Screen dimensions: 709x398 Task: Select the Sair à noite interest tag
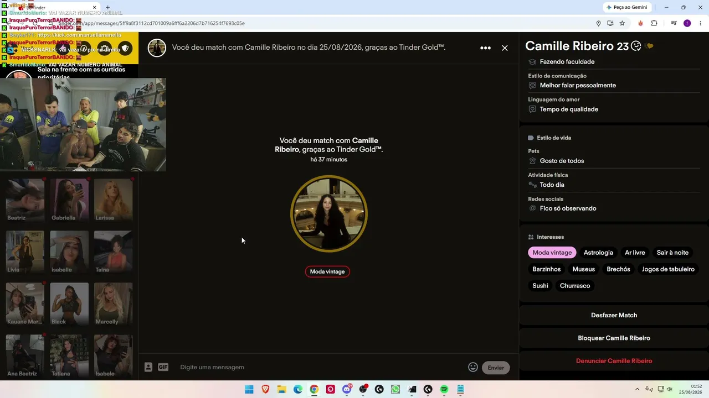tap(672, 253)
